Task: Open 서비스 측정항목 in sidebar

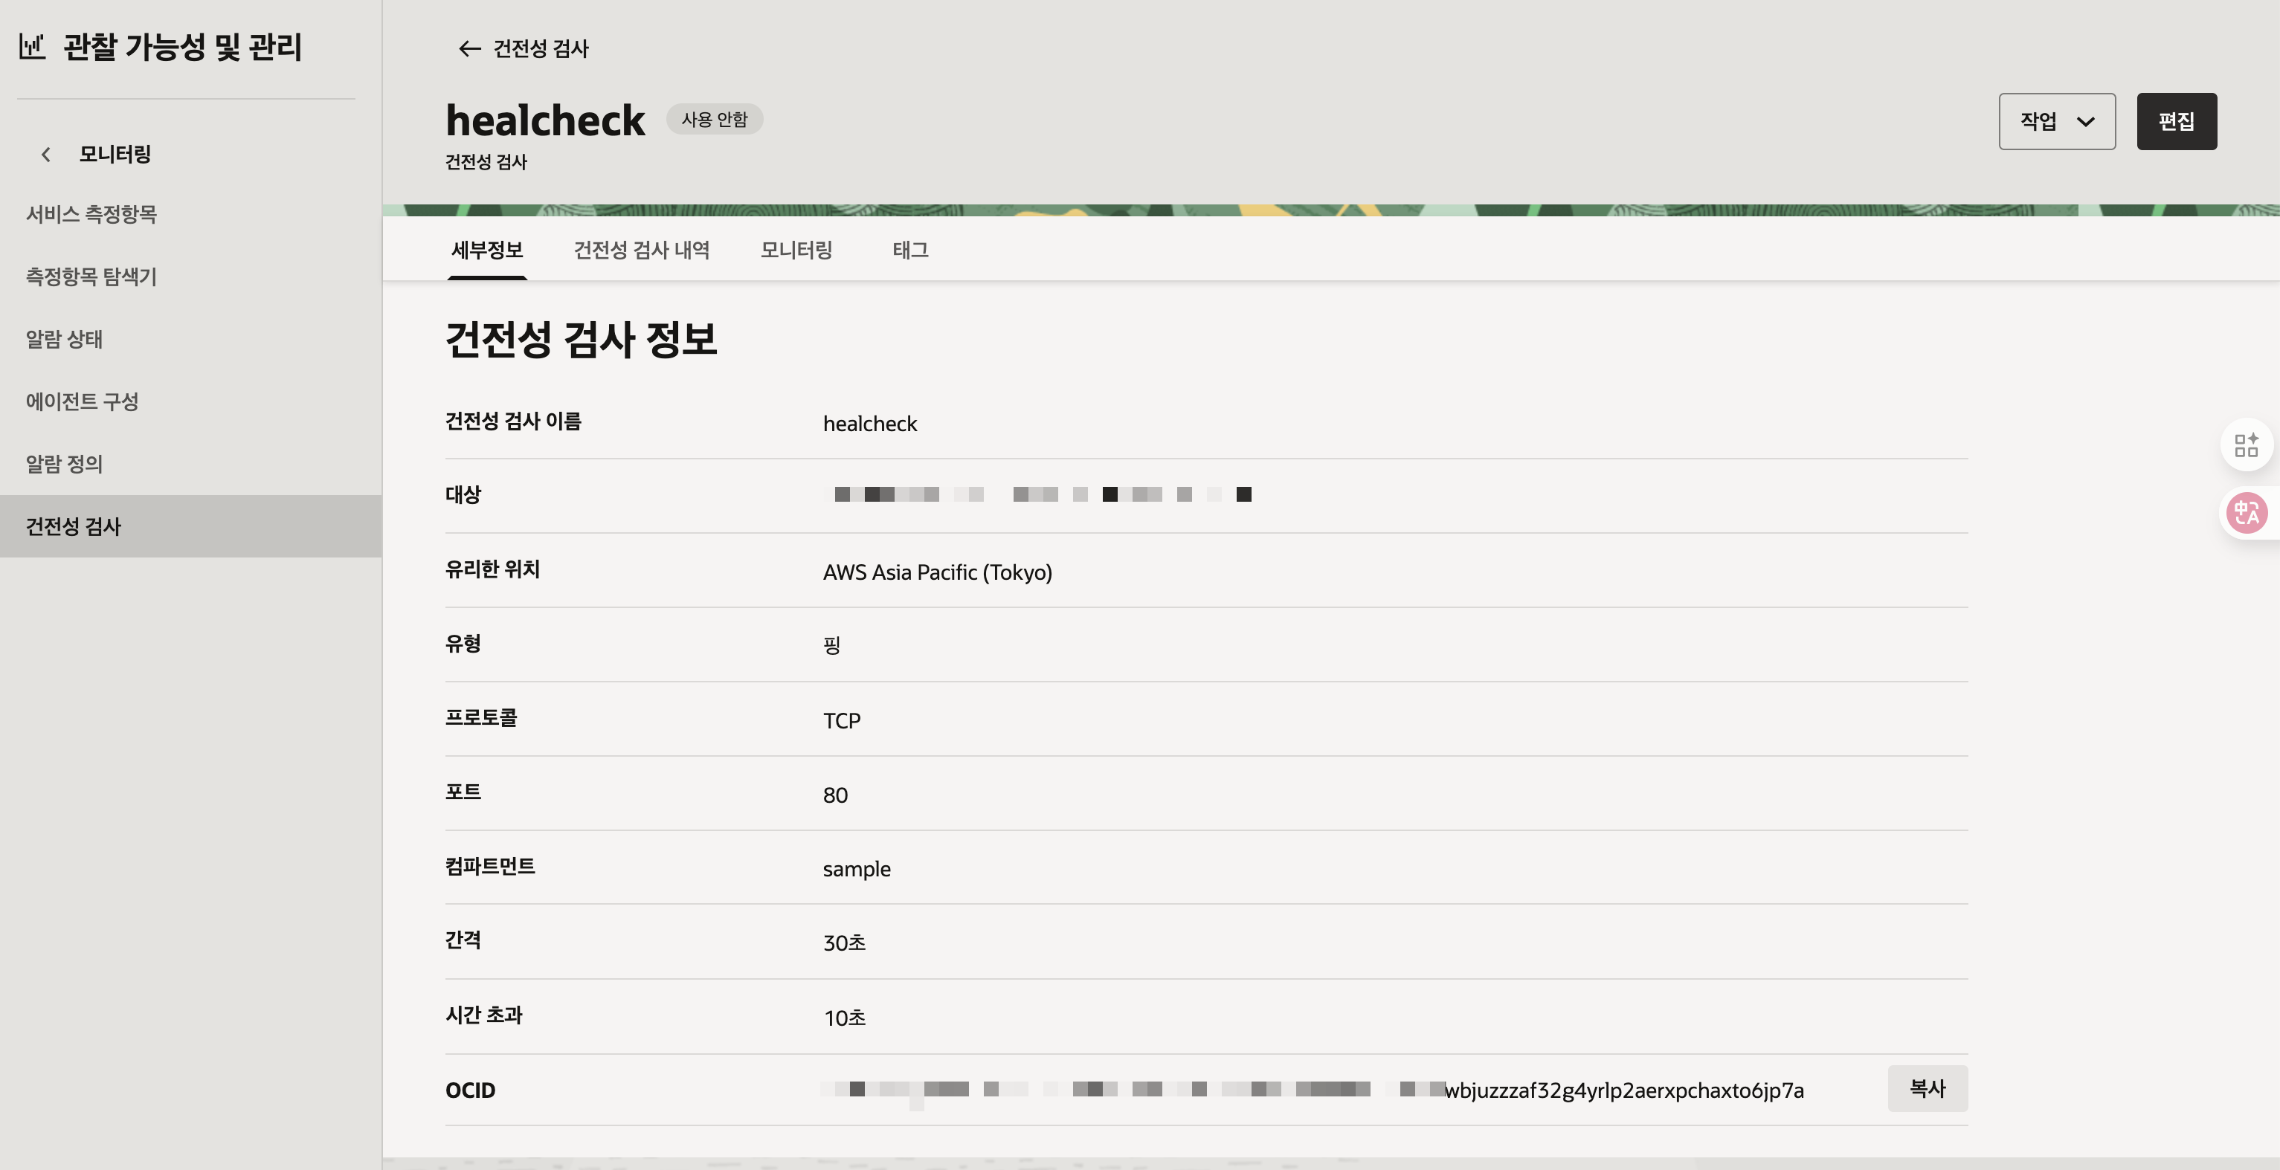Action: pyautogui.click(x=91, y=214)
